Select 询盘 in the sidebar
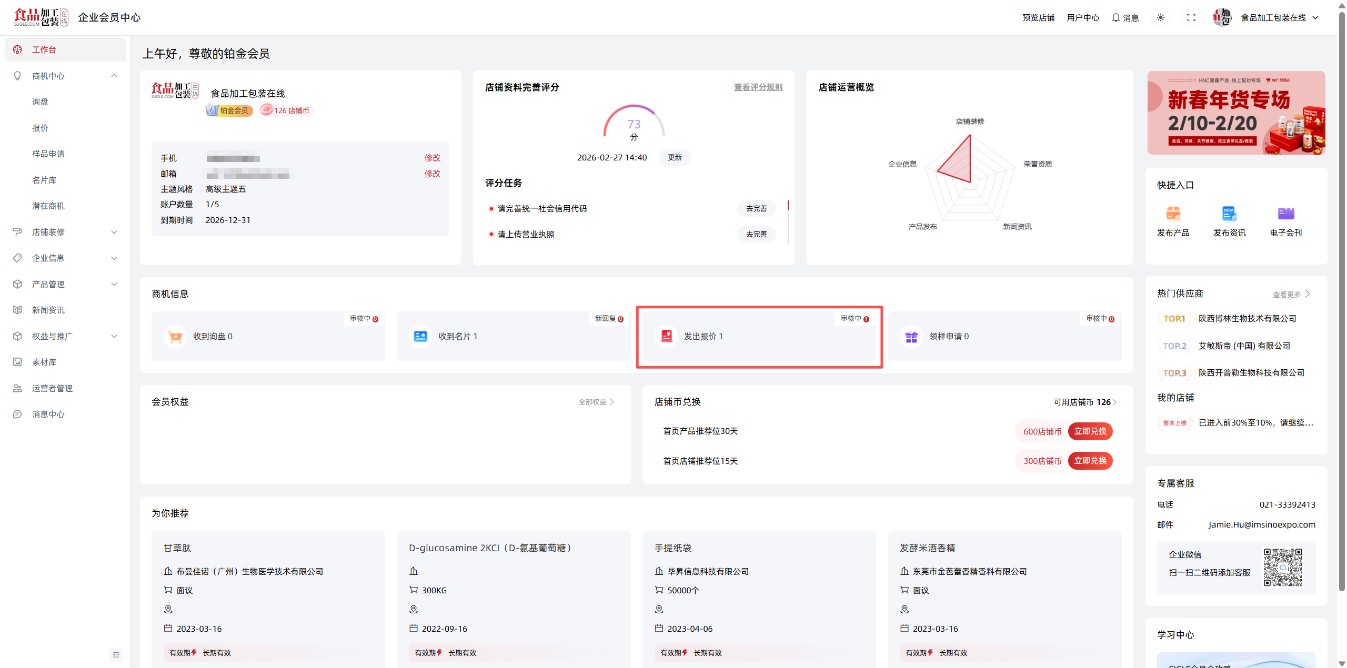This screenshot has height=668, width=1347. (41, 102)
